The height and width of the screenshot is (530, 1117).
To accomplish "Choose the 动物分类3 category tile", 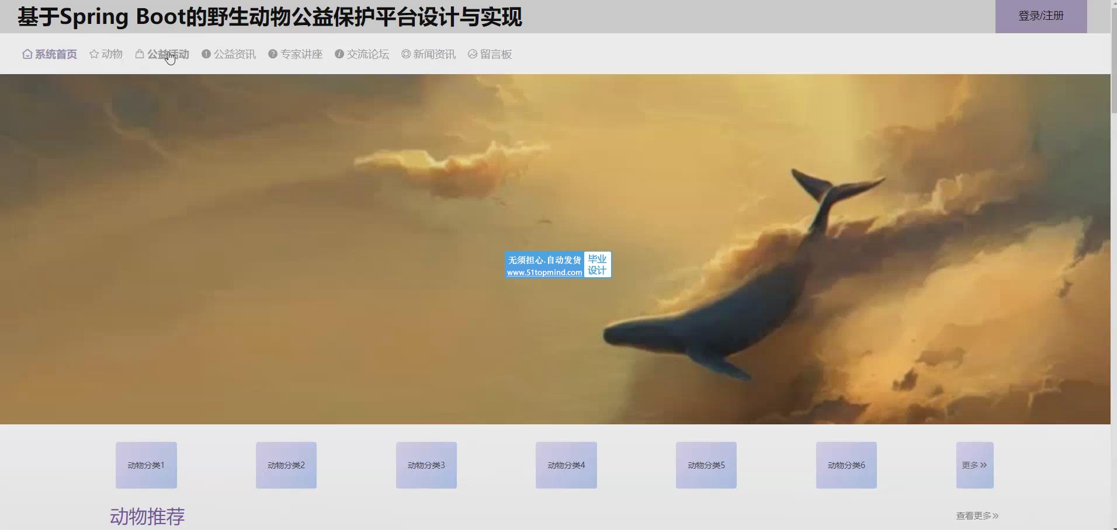I will [426, 465].
